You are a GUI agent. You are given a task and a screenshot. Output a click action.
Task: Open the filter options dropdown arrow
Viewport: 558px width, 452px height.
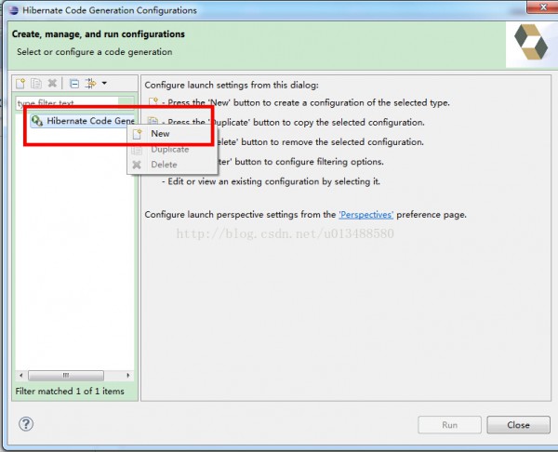tap(104, 84)
